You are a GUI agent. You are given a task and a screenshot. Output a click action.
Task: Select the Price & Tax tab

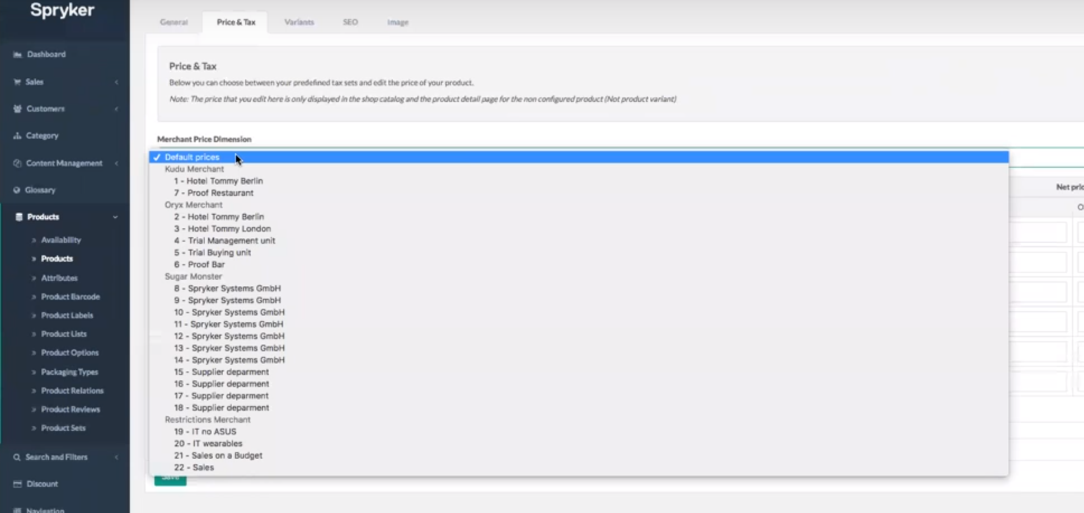click(x=236, y=22)
